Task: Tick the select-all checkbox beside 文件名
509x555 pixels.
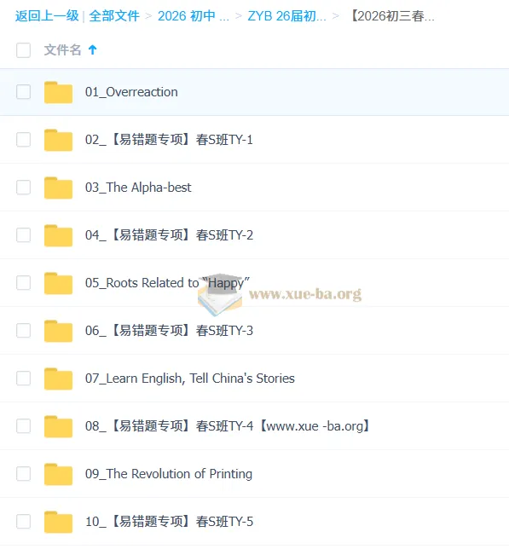Action: click(23, 50)
